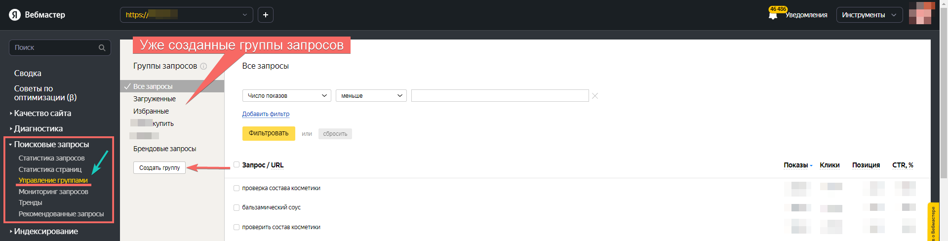Screen dimensions: 948x241
Task: Select Все запросы group
Action: tap(172, 86)
